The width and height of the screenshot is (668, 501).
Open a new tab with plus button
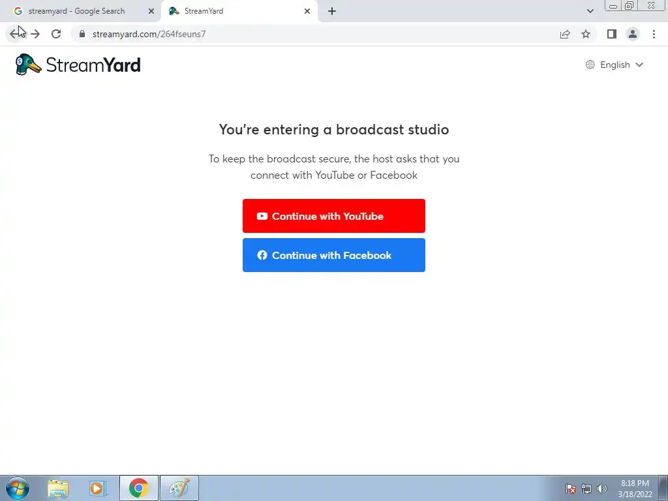click(332, 11)
